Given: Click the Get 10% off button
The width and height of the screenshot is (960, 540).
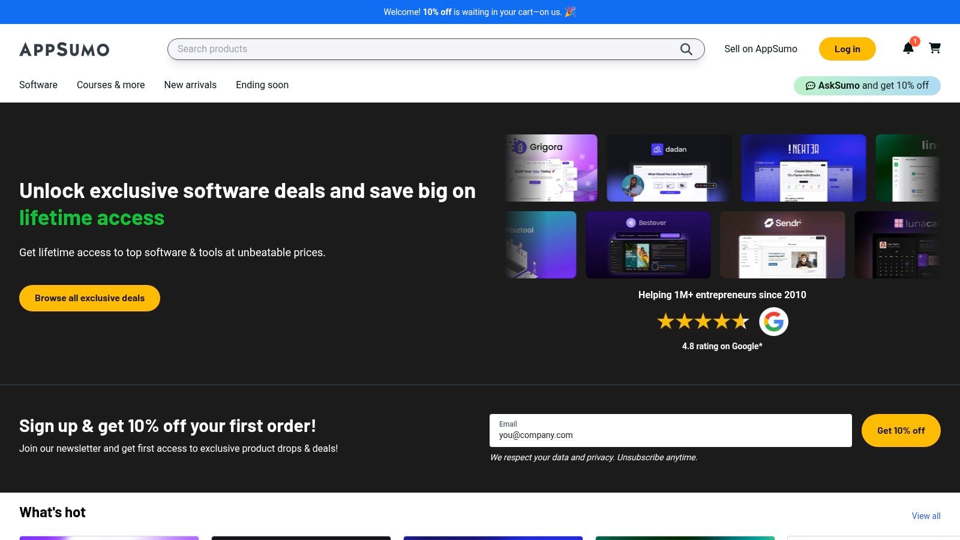Looking at the screenshot, I should click(x=901, y=430).
